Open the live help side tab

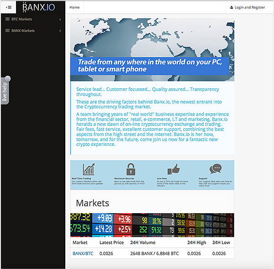[5, 91]
